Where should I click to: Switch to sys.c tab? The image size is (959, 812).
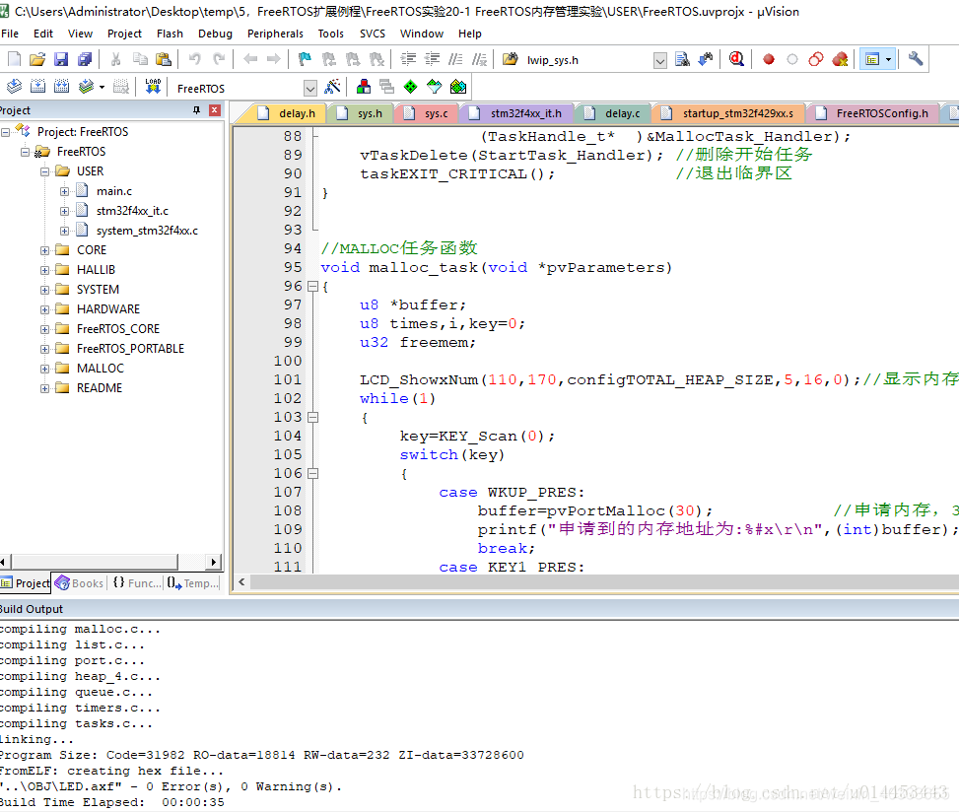427,113
